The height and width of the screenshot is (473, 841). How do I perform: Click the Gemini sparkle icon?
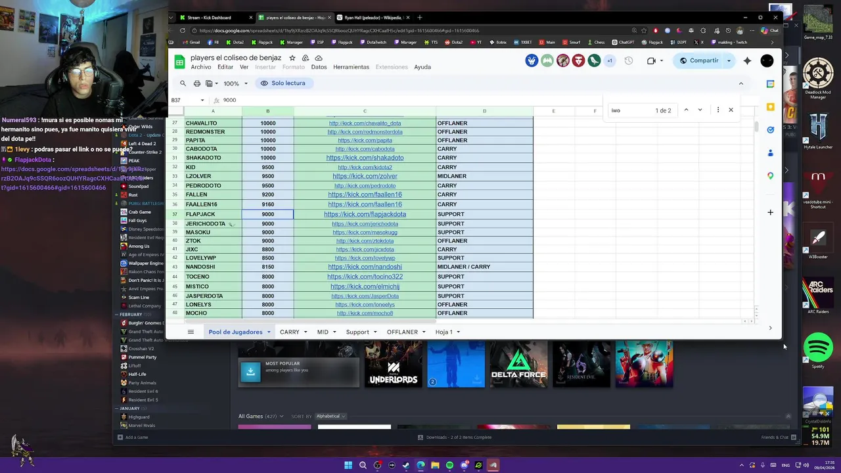click(747, 60)
